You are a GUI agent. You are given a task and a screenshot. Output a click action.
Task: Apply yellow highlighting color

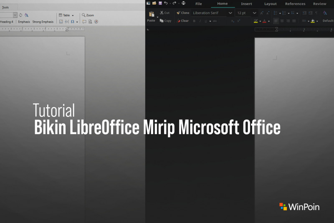pos(256,21)
